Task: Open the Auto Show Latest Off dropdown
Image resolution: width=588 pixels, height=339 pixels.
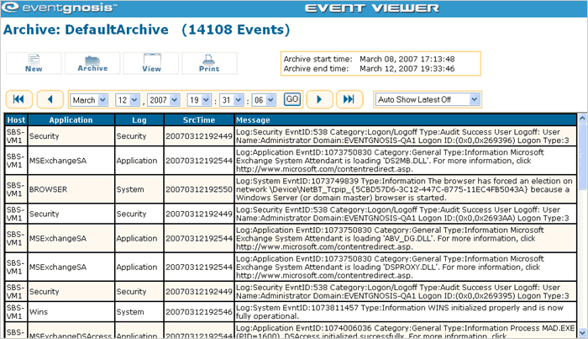Action: pos(428,99)
